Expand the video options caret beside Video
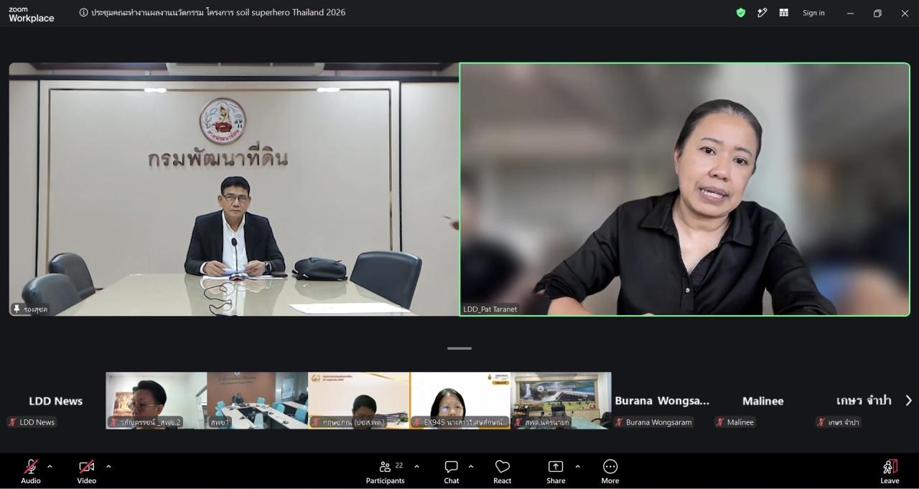The image size is (919, 489). [x=108, y=467]
